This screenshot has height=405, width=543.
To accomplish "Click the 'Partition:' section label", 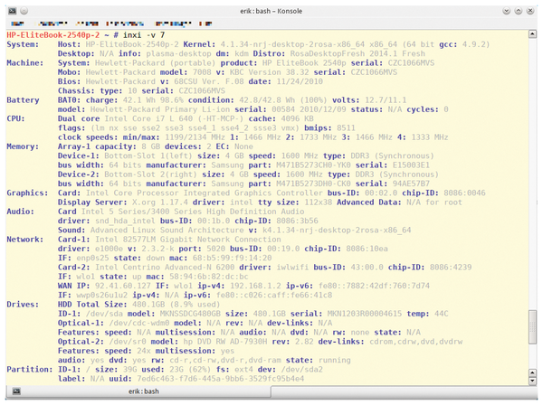I will tap(30, 370).
